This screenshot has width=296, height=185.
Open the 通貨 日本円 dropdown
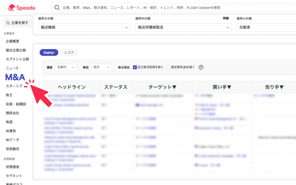pyautogui.click(x=66, y=67)
